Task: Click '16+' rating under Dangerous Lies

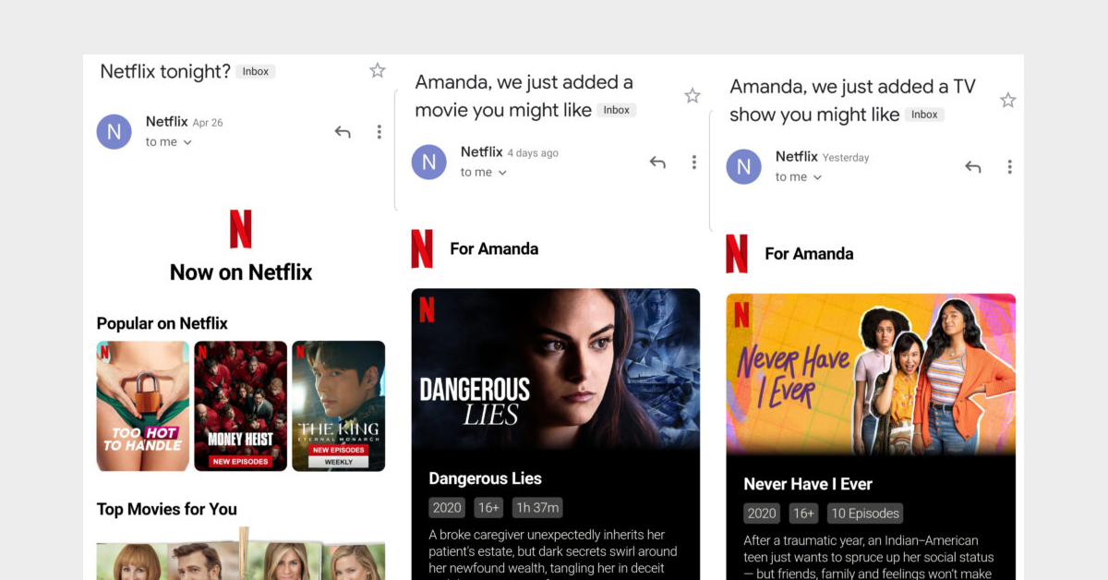Action: pyautogui.click(x=488, y=507)
